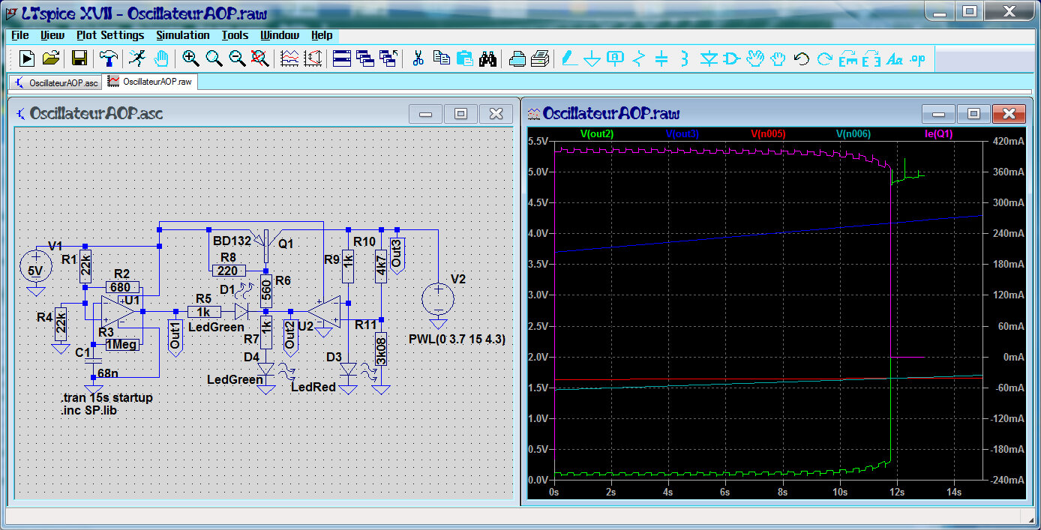Screen dimensions: 1041x530
Task: Open the Help menu
Action: coord(322,35)
